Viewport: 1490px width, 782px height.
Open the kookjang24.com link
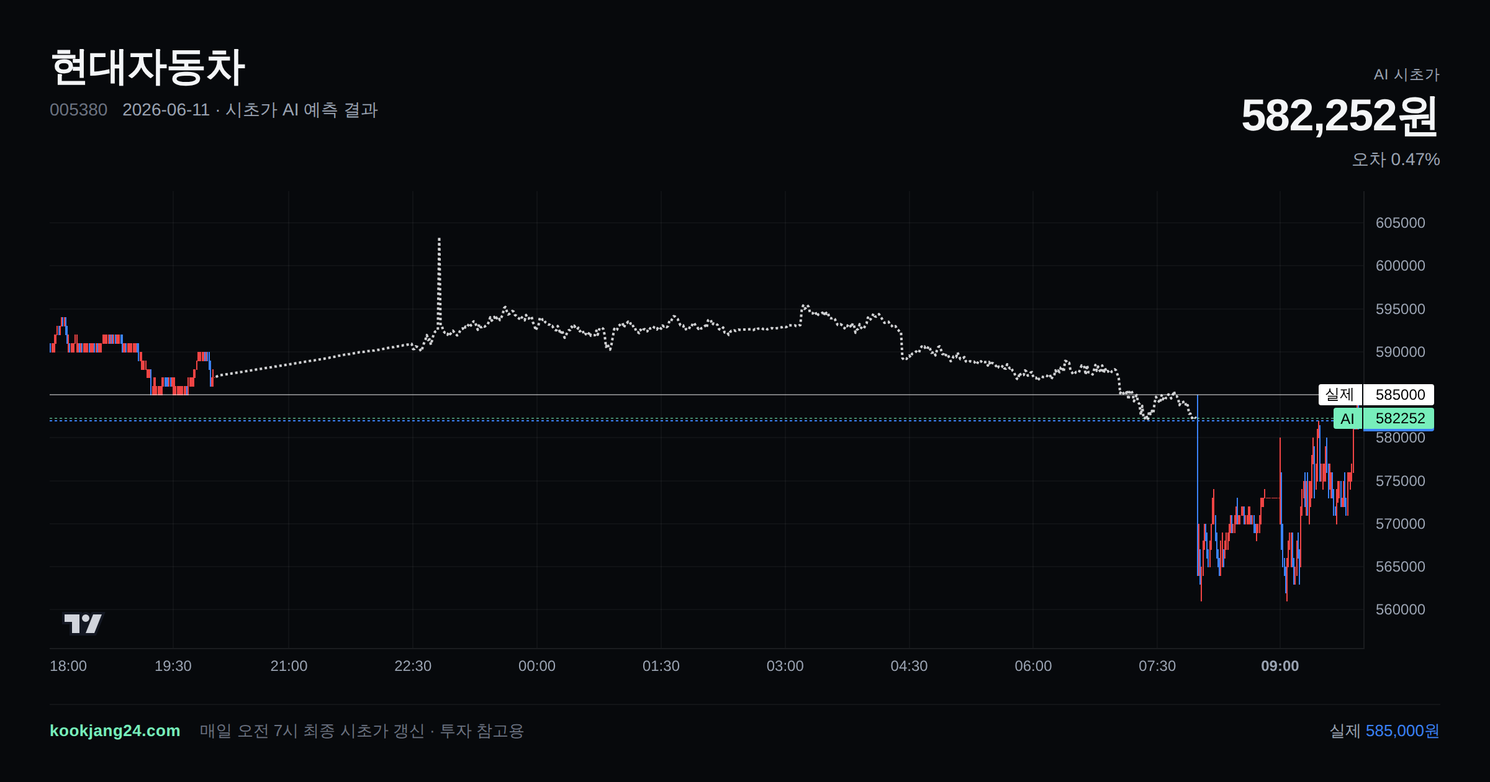point(115,730)
